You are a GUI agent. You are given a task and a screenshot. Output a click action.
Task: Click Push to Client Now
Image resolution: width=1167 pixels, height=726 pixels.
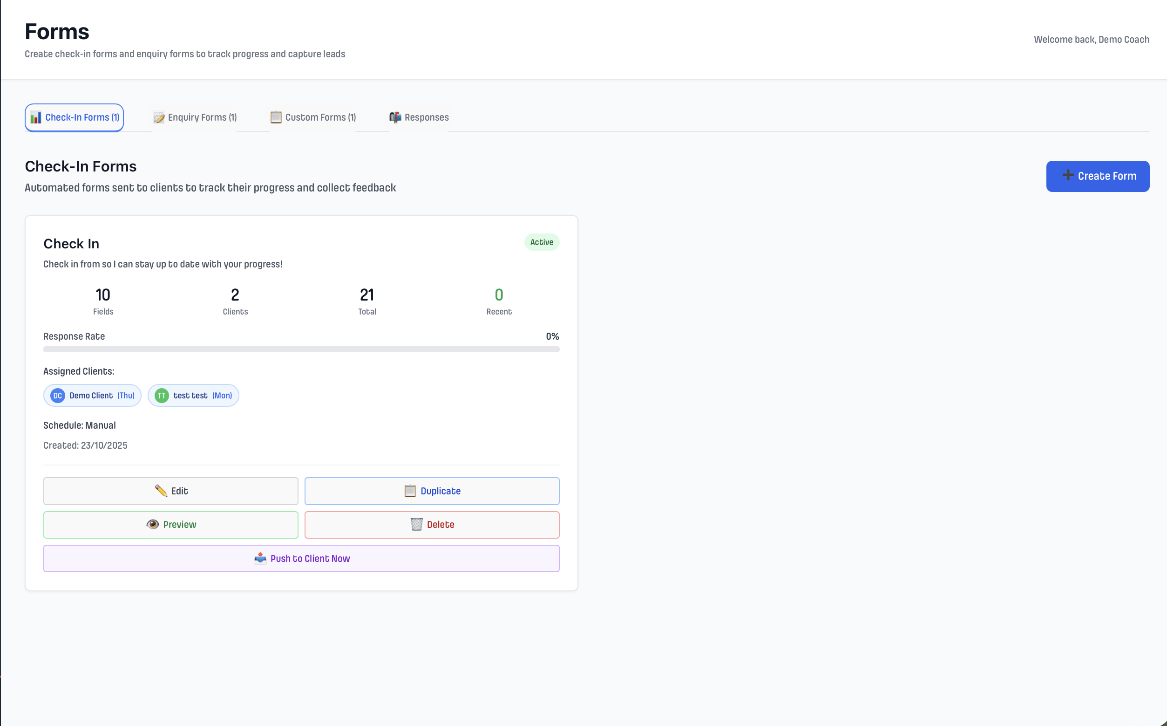tap(301, 558)
